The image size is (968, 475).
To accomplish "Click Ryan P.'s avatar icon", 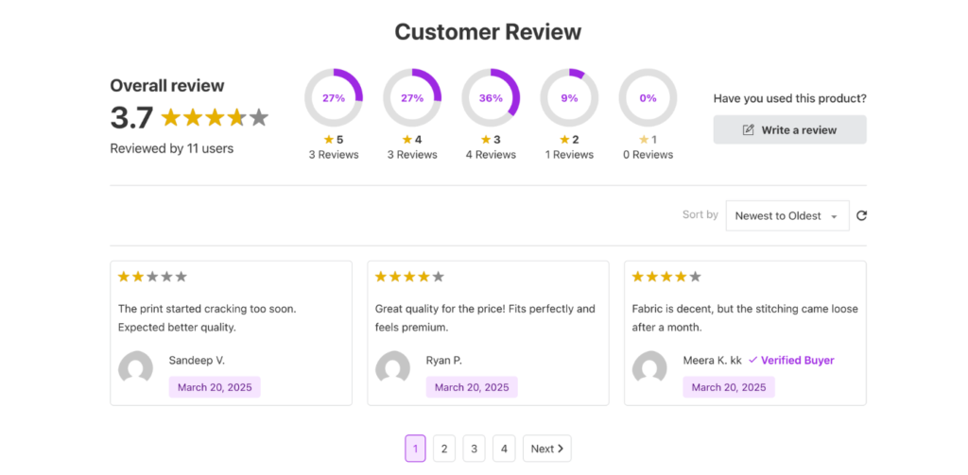I will click(393, 368).
